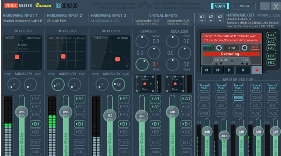The width and height of the screenshot is (281, 156).
Task: Fast-forward the cassette recorder
Action: (x=218, y=70)
